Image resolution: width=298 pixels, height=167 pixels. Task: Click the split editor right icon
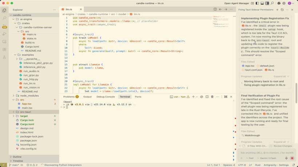215,9
